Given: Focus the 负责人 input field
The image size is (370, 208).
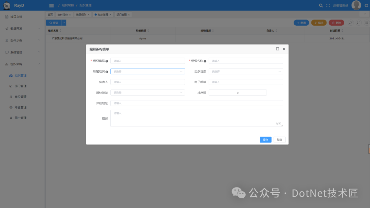Looking at the screenshot, I should (147, 82).
